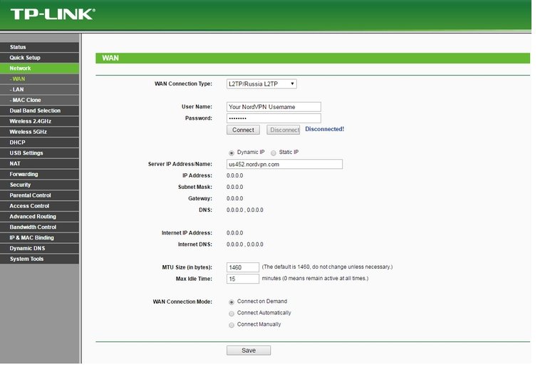This screenshot has width=555, height=365.
Task: Open the NAT menu item
Action: coord(39,163)
